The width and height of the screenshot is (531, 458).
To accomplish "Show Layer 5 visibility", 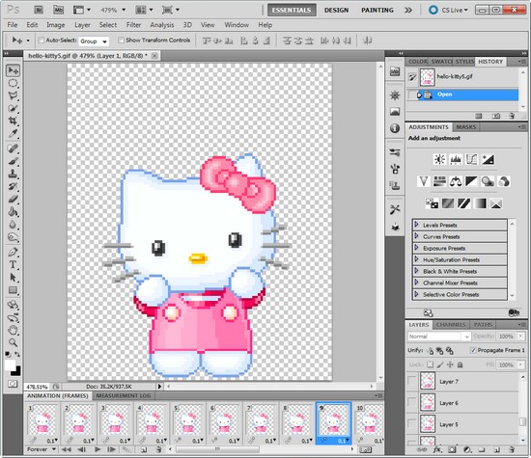I will pyautogui.click(x=412, y=424).
